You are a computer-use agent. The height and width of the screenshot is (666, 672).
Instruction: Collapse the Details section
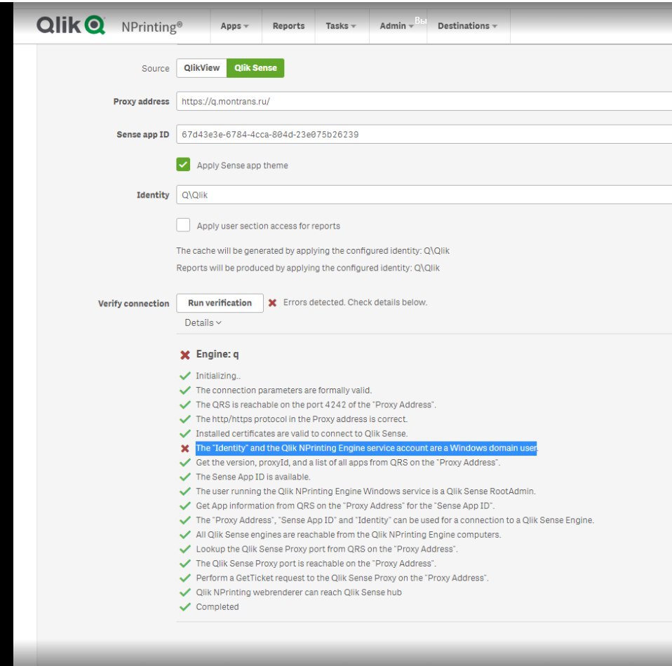pyautogui.click(x=203, y=323)
